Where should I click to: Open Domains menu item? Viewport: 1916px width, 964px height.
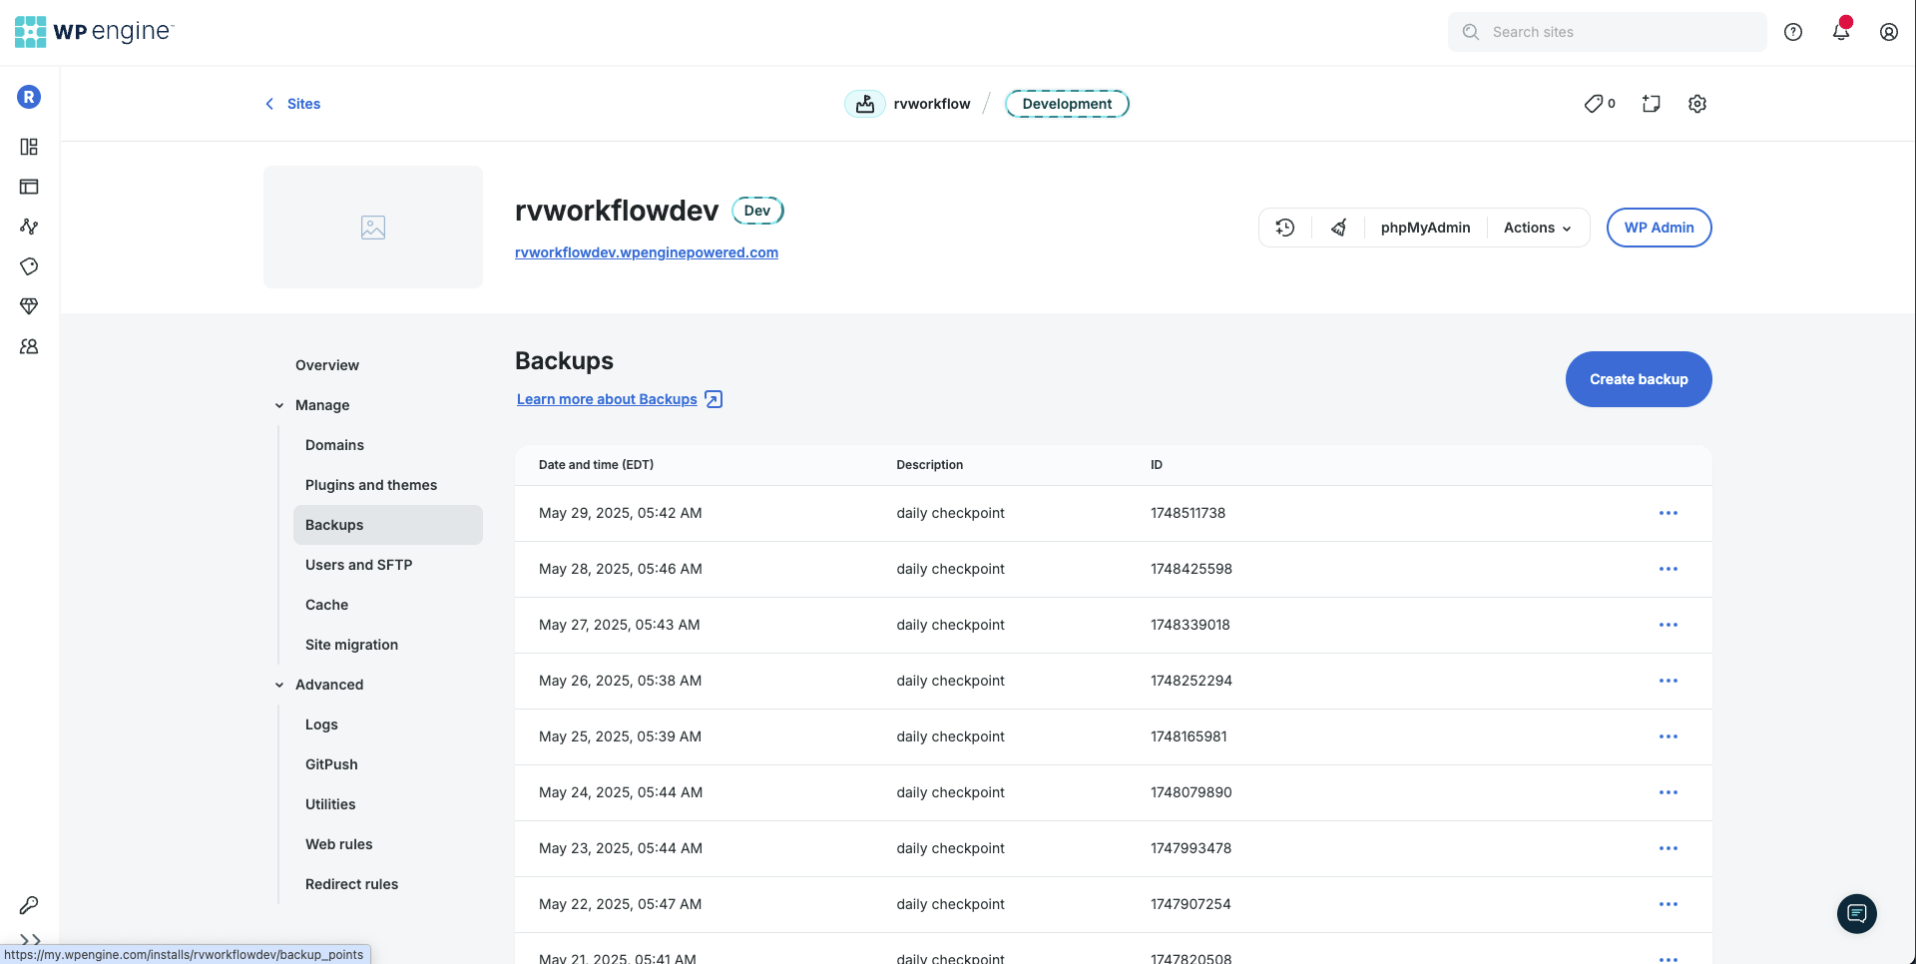point(334,445)
